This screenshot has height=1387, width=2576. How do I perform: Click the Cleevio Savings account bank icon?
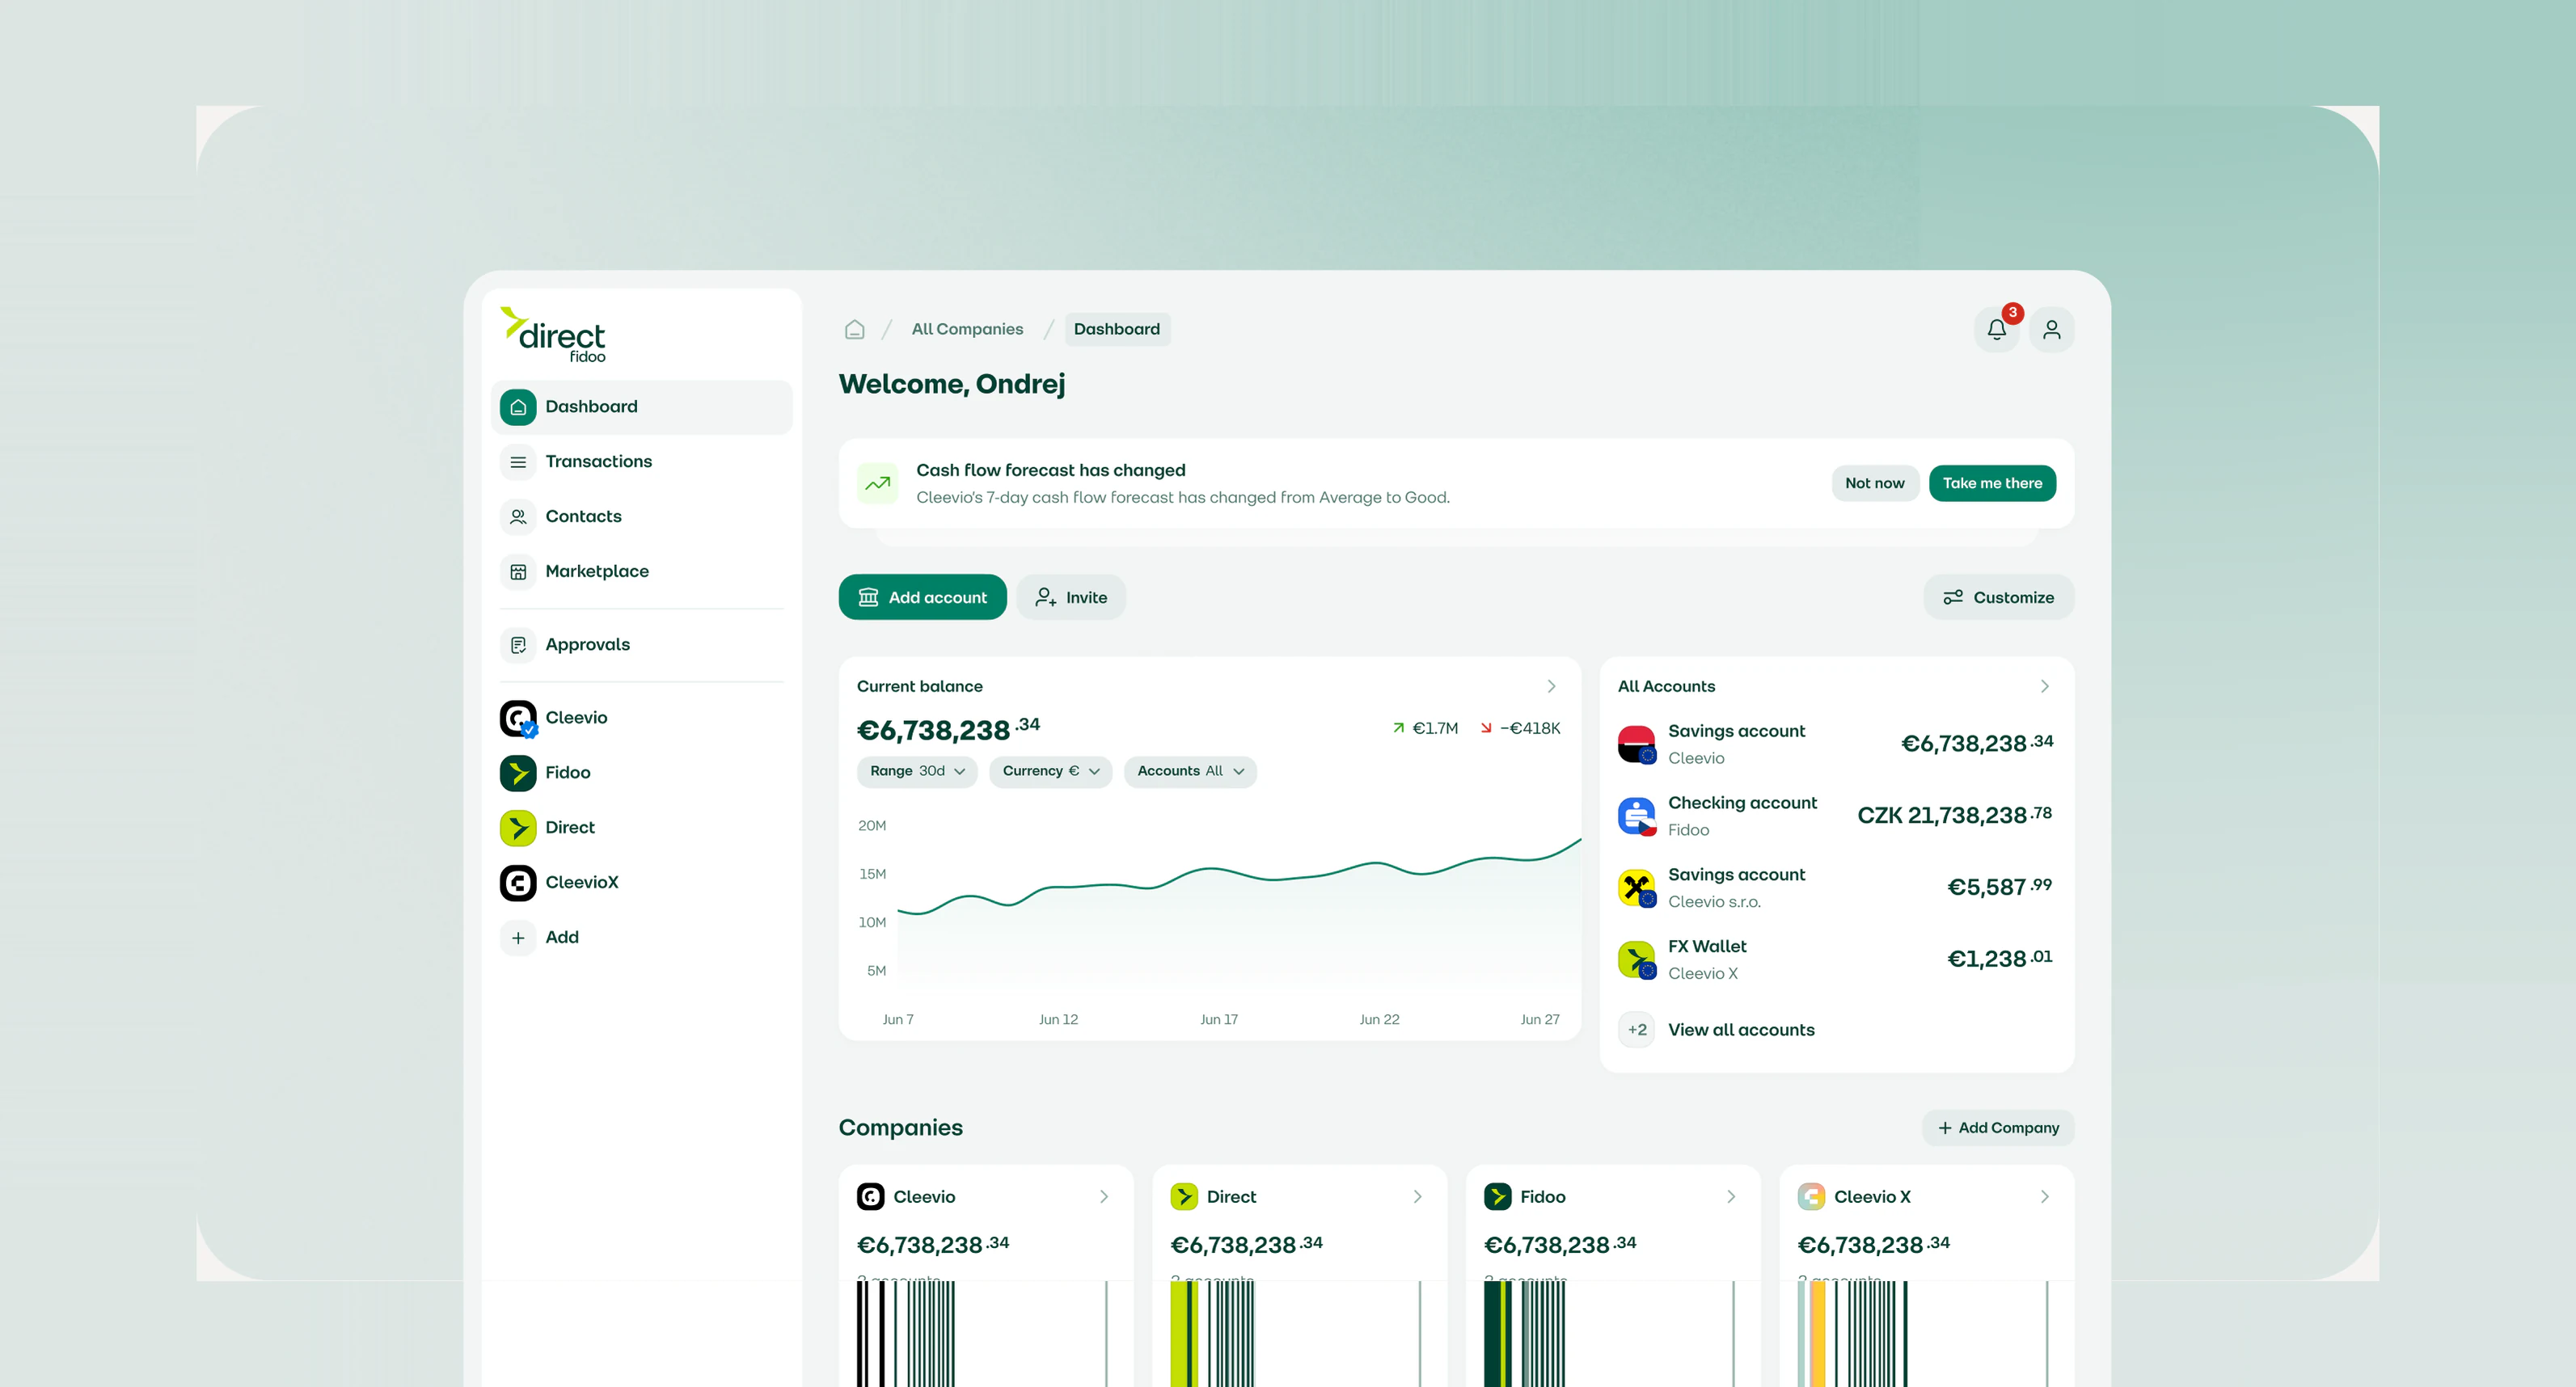tap(1637, 744)
